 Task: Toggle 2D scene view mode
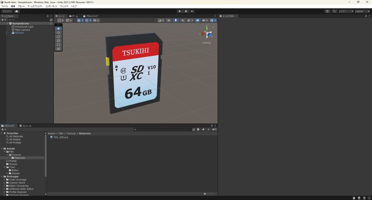click(x=169, y=20)
